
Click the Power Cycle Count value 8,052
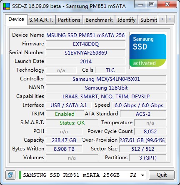pyautogui.click(x=150, y=132)
